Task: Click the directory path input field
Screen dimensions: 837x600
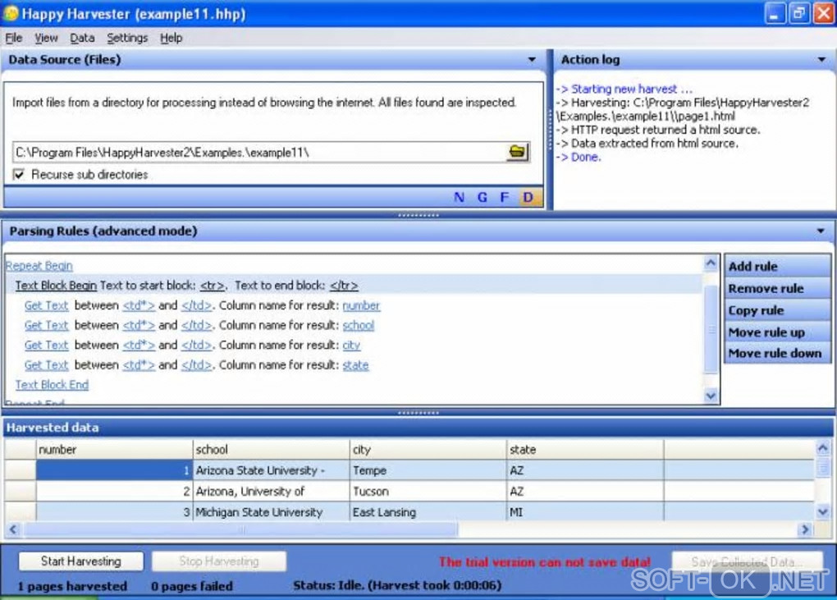Action: [258, 153]
